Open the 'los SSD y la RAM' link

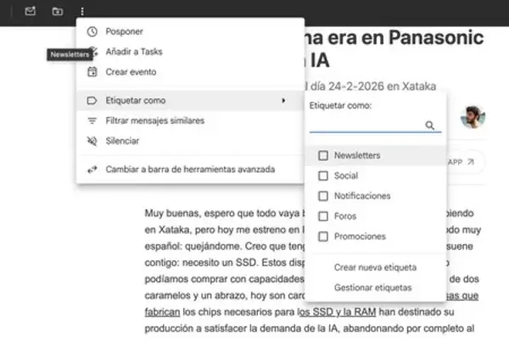tap(337, 312)
